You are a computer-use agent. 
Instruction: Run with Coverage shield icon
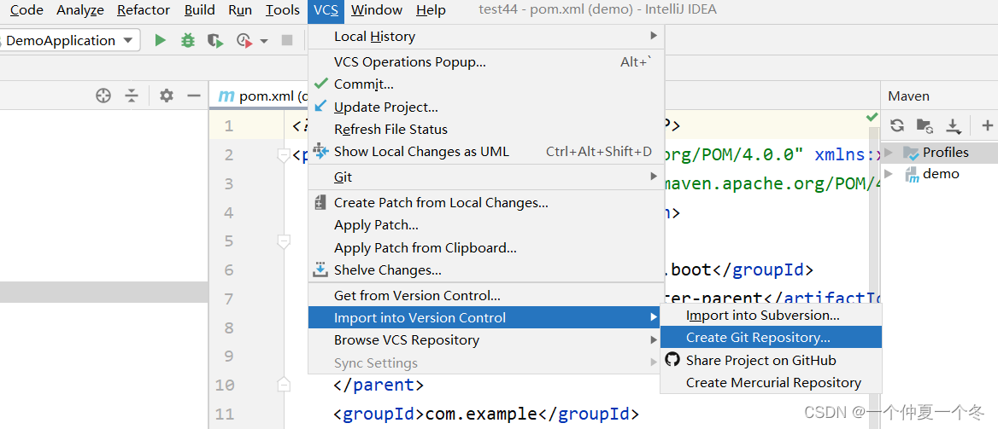(x=216, y=41)
